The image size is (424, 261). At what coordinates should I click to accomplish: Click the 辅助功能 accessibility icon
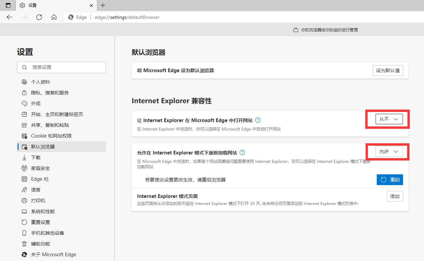[x=24, y=244]
